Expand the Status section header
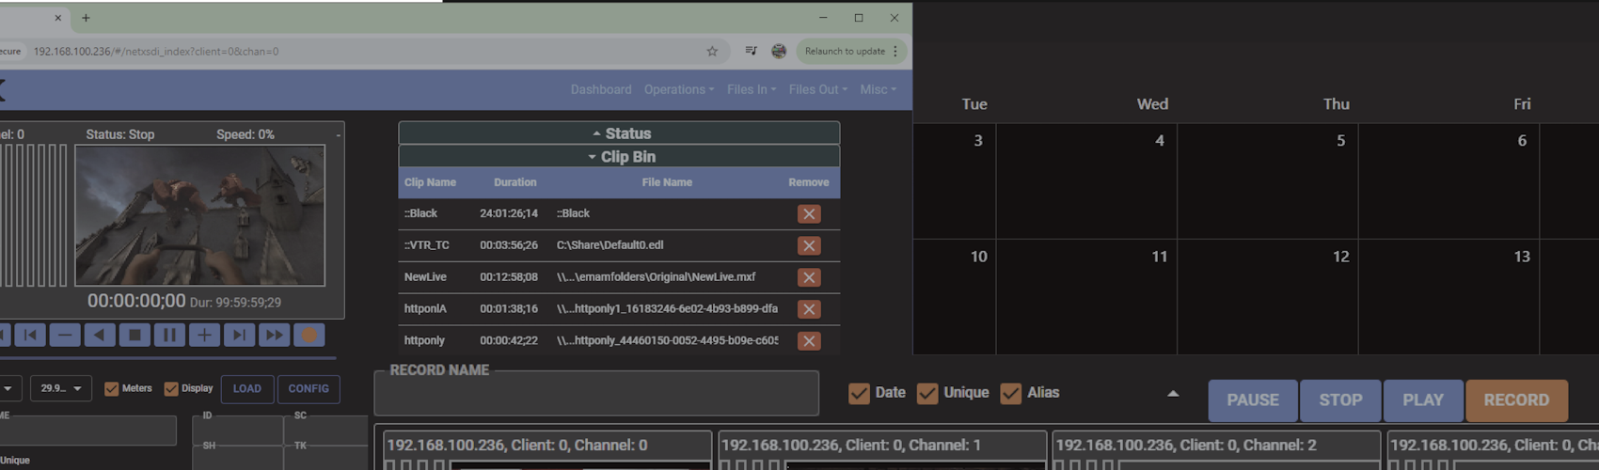This screenshot has height=470, width=1599. (619, 133)
